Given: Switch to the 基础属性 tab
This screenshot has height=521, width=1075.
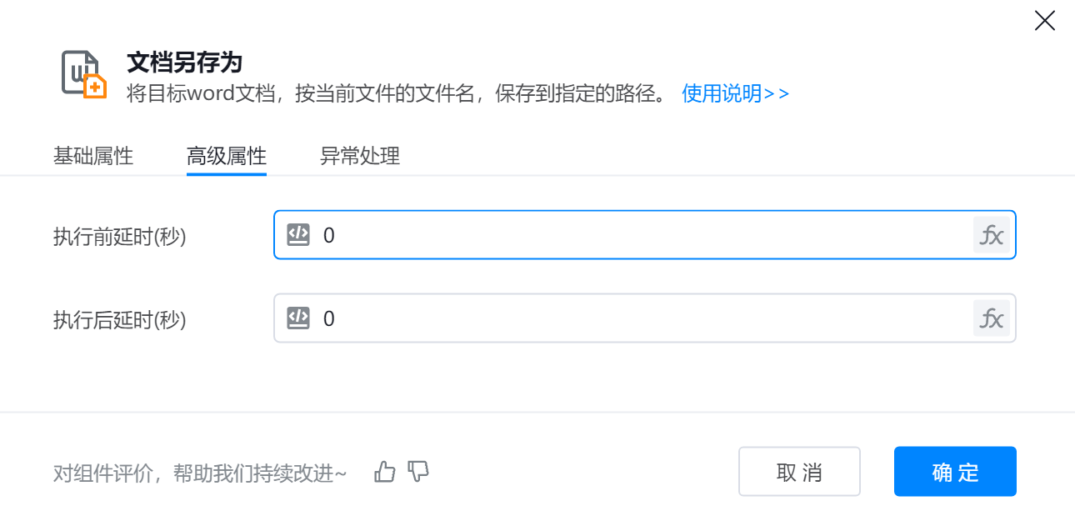Looking at the screenshot, I should click(93, 156).
